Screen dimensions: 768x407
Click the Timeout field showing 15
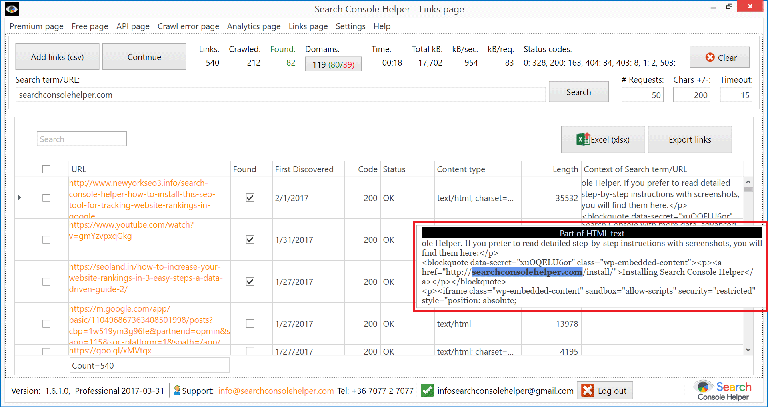point(736,95)
